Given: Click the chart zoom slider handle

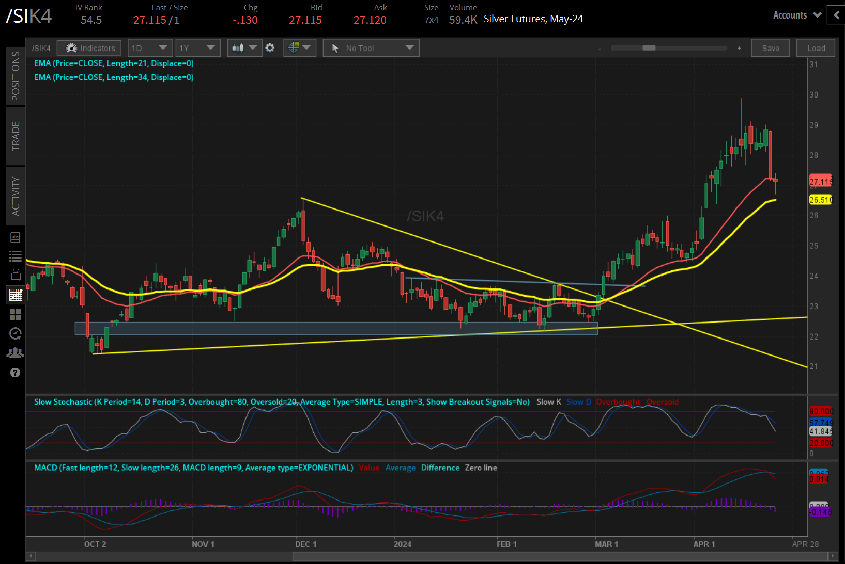Looking at the screenshot, I should click(x=649, y=48).
